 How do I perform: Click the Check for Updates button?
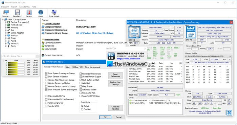[115, 108]
